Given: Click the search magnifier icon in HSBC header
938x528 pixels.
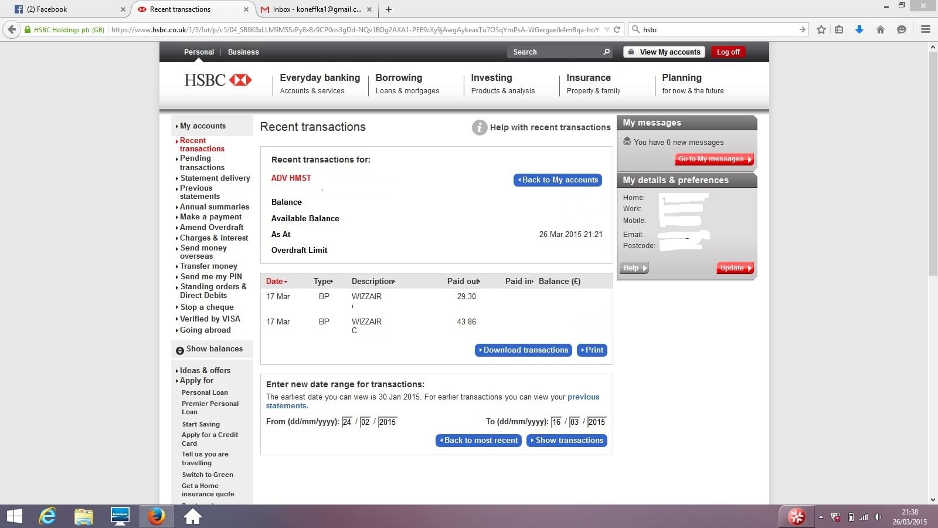Looking at the screenshot, I should point(607,52).
